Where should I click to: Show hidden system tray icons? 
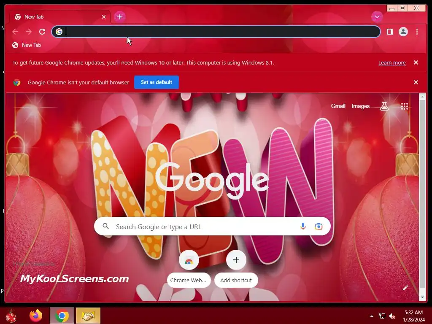tap(372, 316)
